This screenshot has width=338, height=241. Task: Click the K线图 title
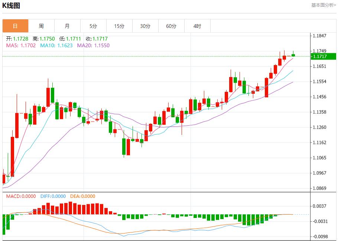(12, 6)
